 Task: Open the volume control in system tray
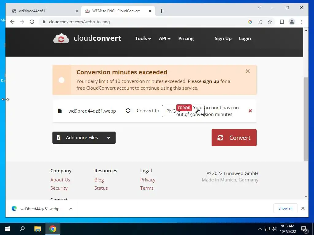(x=274, y=229)
